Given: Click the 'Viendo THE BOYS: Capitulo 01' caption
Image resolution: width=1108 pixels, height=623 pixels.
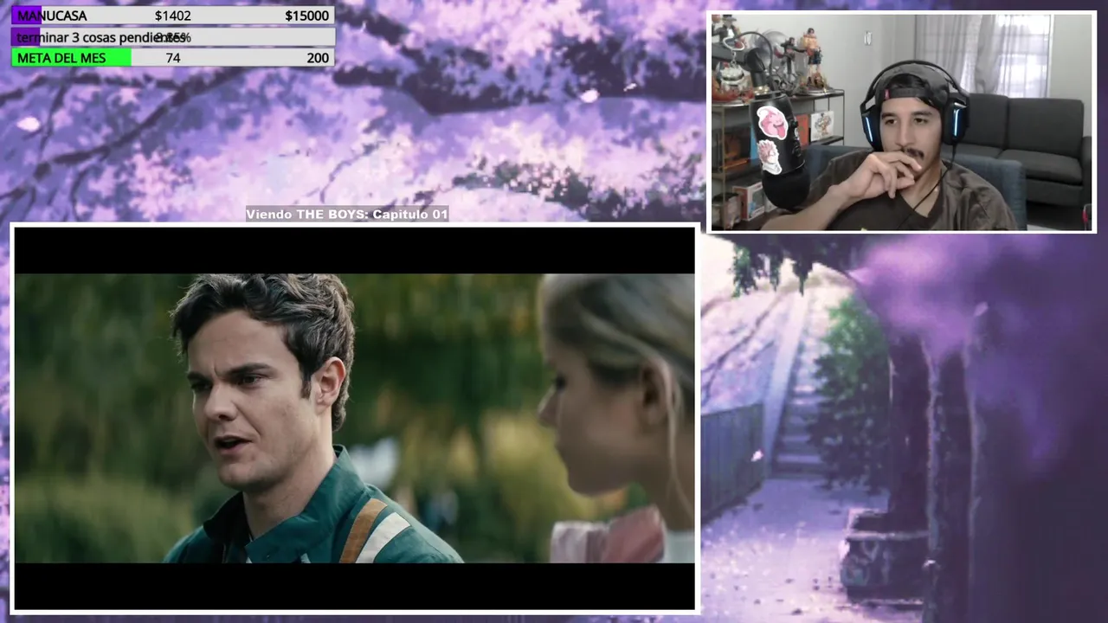Looking at the screenshot, I should point(347,214).
